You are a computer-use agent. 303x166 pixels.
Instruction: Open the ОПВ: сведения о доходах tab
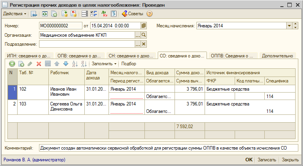[79, 55]
